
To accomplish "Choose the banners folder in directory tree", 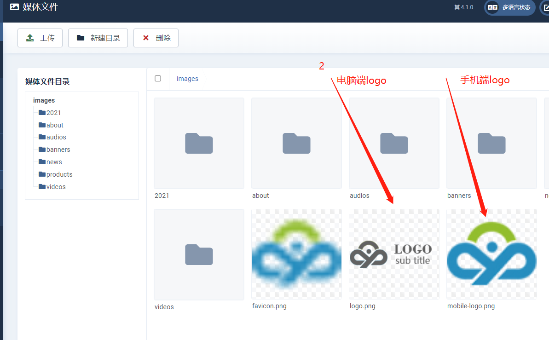I will pyautogui.click(x=58, y=150).
